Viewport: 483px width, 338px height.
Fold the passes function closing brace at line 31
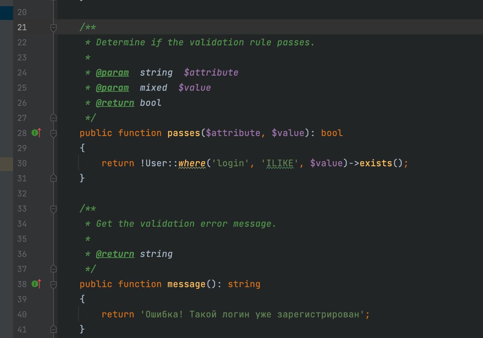(x=54, y=178)
